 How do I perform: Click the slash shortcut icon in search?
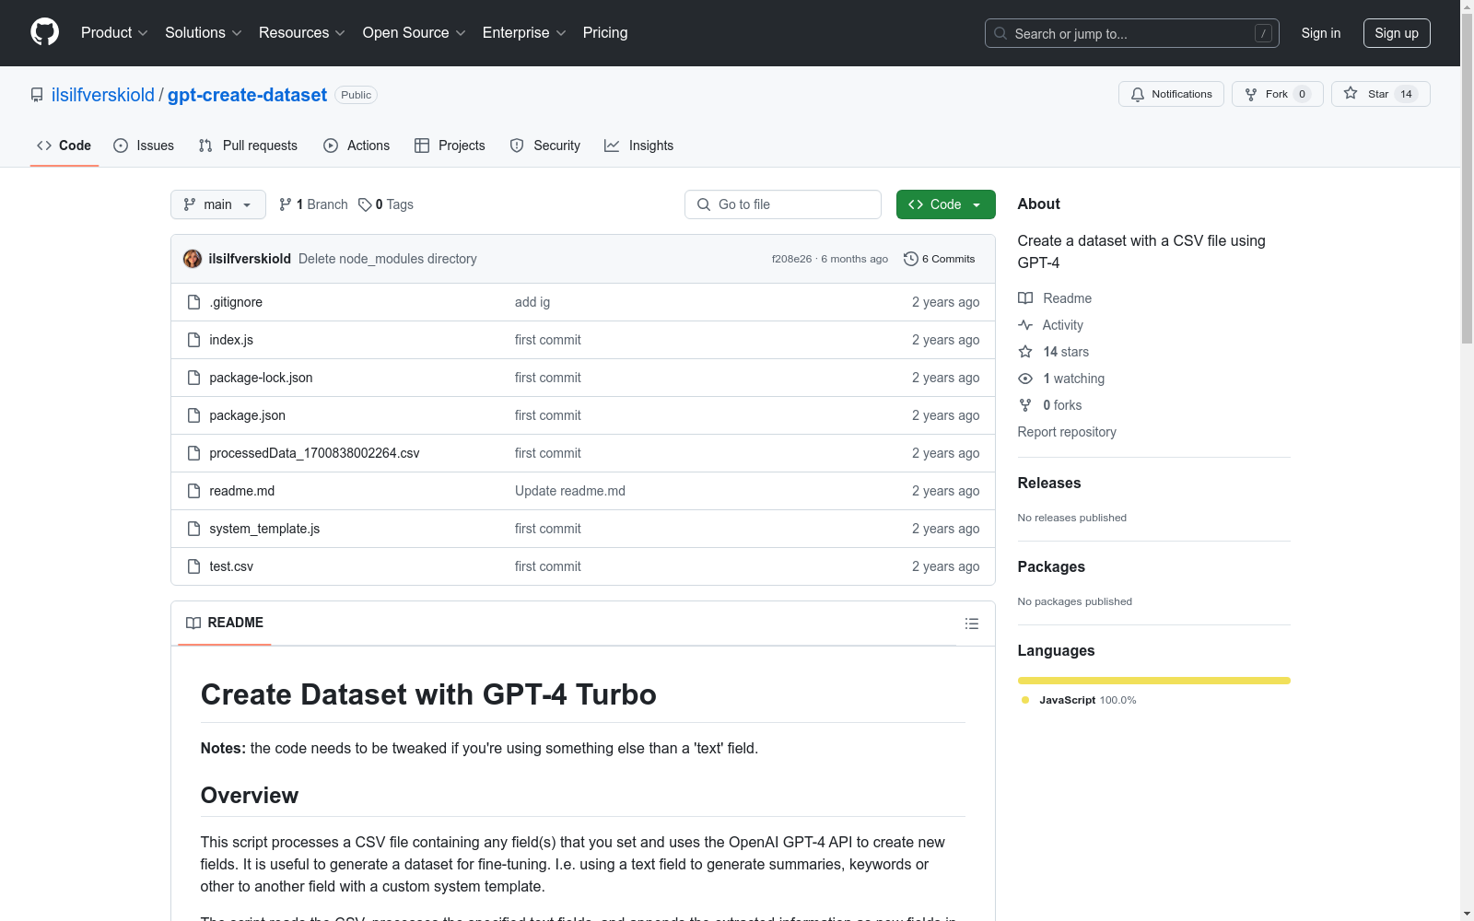pos(1263,33)
